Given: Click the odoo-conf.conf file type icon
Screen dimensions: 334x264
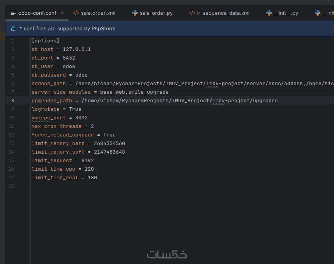Looking at the screenshot, I should [13, 13].
